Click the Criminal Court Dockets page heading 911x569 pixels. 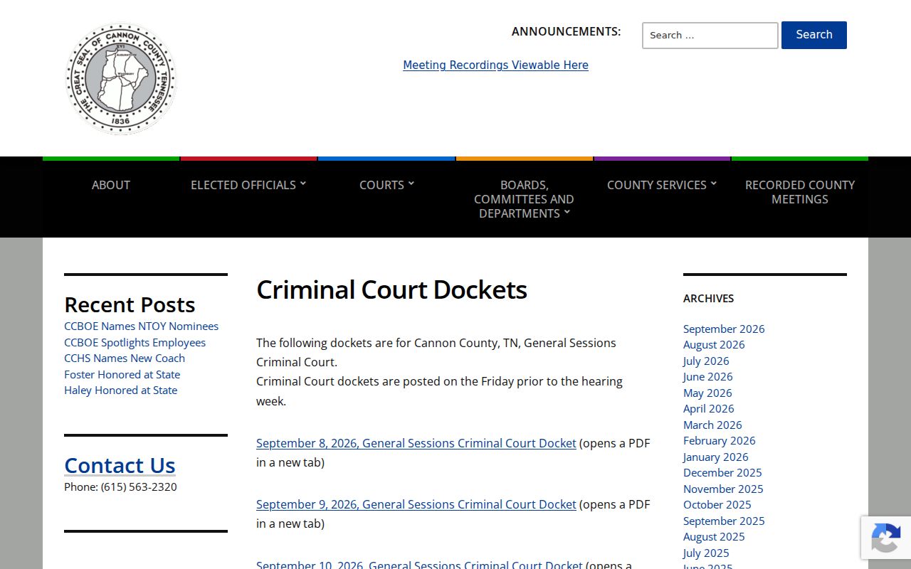(391, 290)
